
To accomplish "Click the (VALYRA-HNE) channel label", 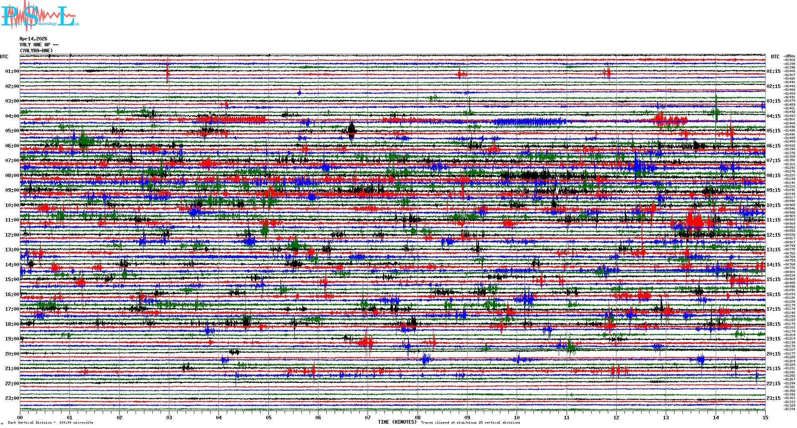I will click(36, 51).
